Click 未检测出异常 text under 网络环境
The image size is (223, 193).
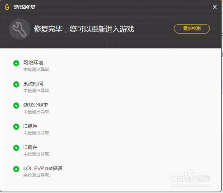[37, 70]
